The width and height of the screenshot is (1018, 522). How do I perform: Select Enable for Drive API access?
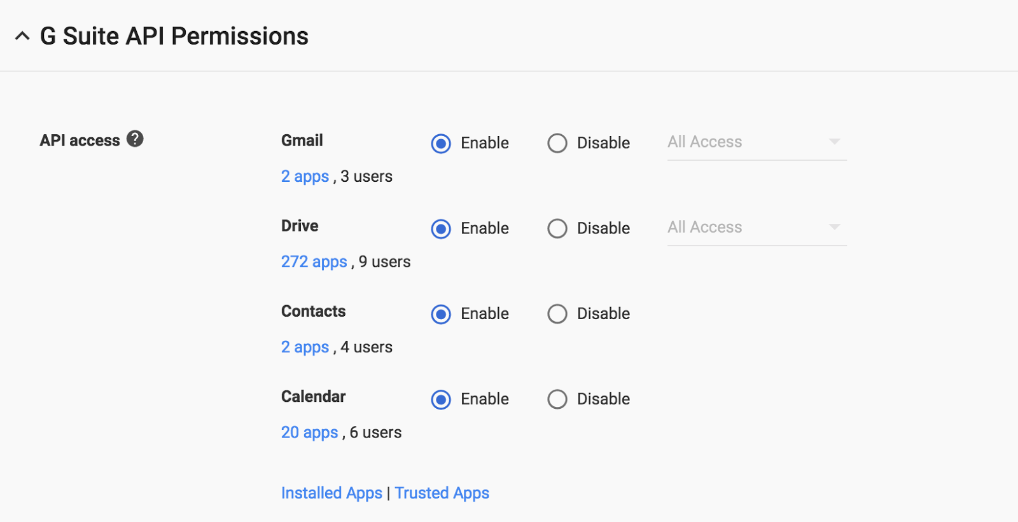(x=441, y=228)
